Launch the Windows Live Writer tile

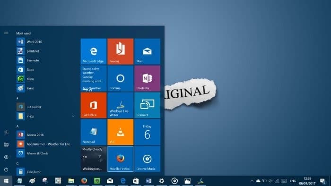120,105
